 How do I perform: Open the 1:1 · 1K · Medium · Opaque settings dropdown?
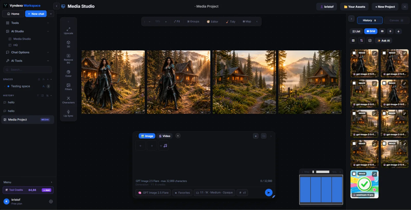click(x=214, y=192)
